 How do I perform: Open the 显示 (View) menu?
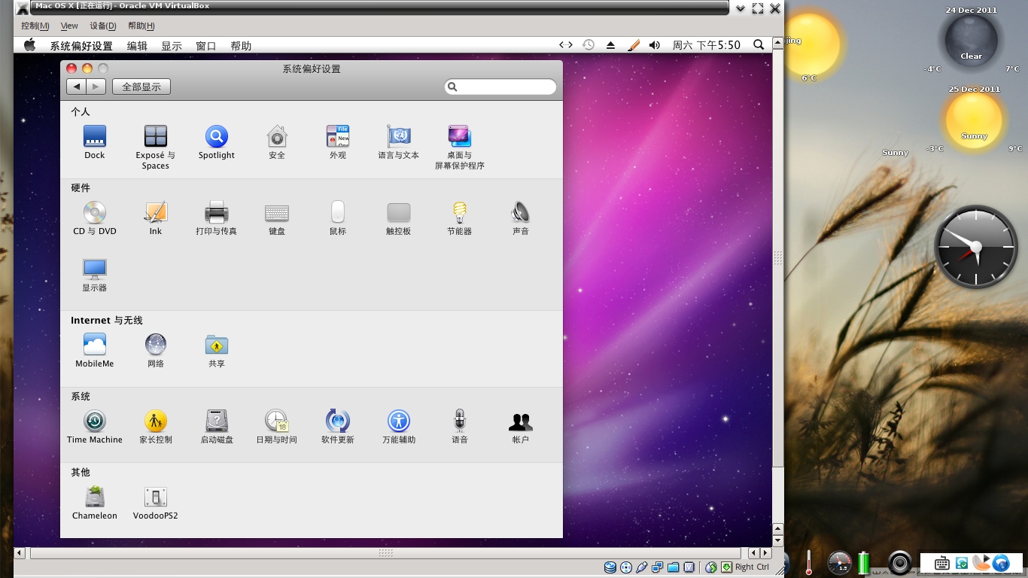pos(172,46)
